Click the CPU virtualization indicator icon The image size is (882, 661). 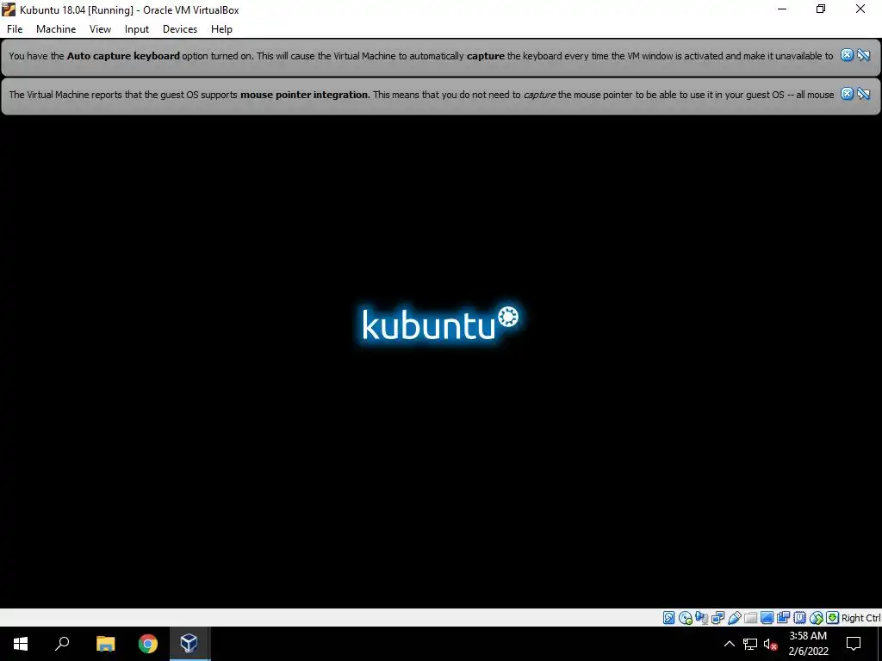[x=799, y=618]
